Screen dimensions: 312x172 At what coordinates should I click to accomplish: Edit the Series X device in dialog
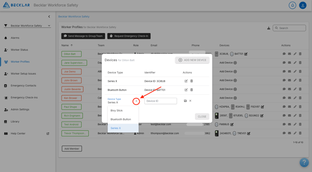(x=186, y=81)
